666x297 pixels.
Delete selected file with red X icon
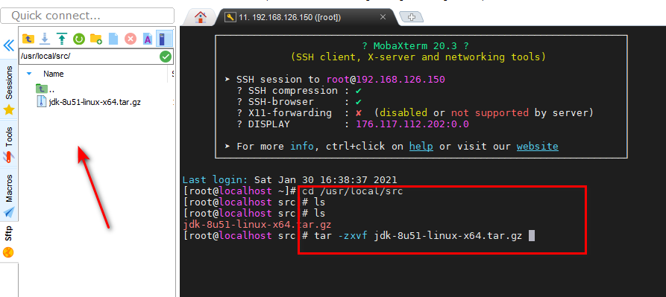point(130,39)
